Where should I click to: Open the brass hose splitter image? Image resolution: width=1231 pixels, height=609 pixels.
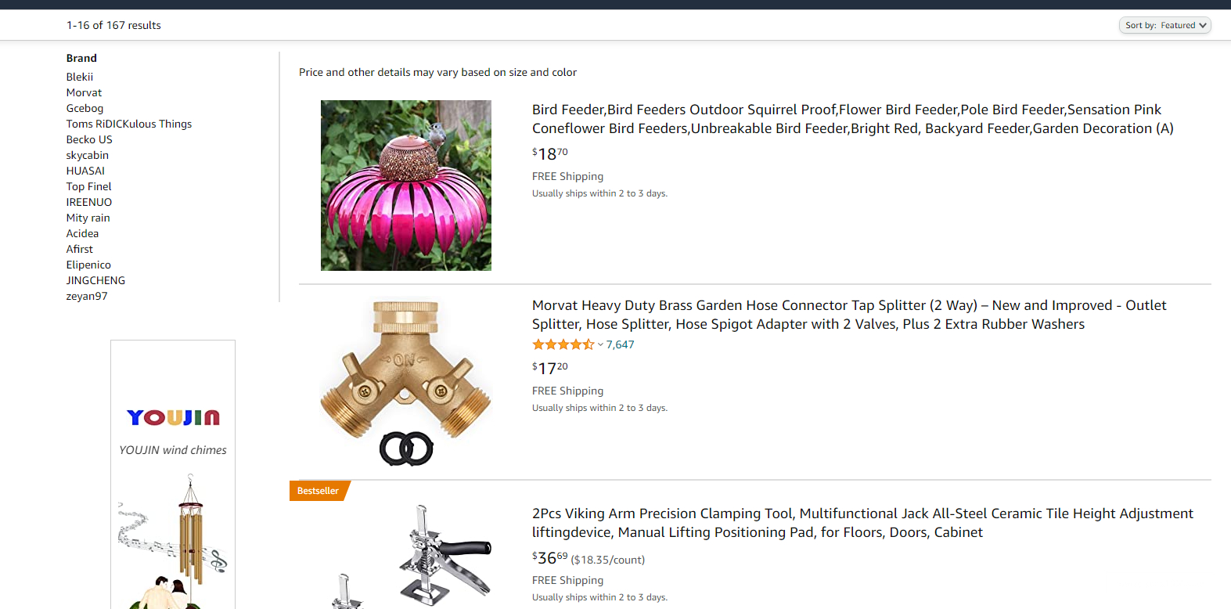(406, 383)
